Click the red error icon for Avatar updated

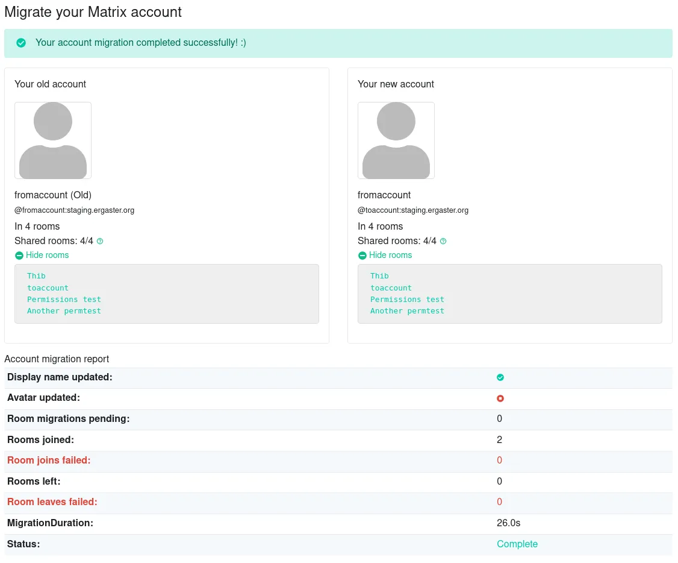[x=500, y=398]
